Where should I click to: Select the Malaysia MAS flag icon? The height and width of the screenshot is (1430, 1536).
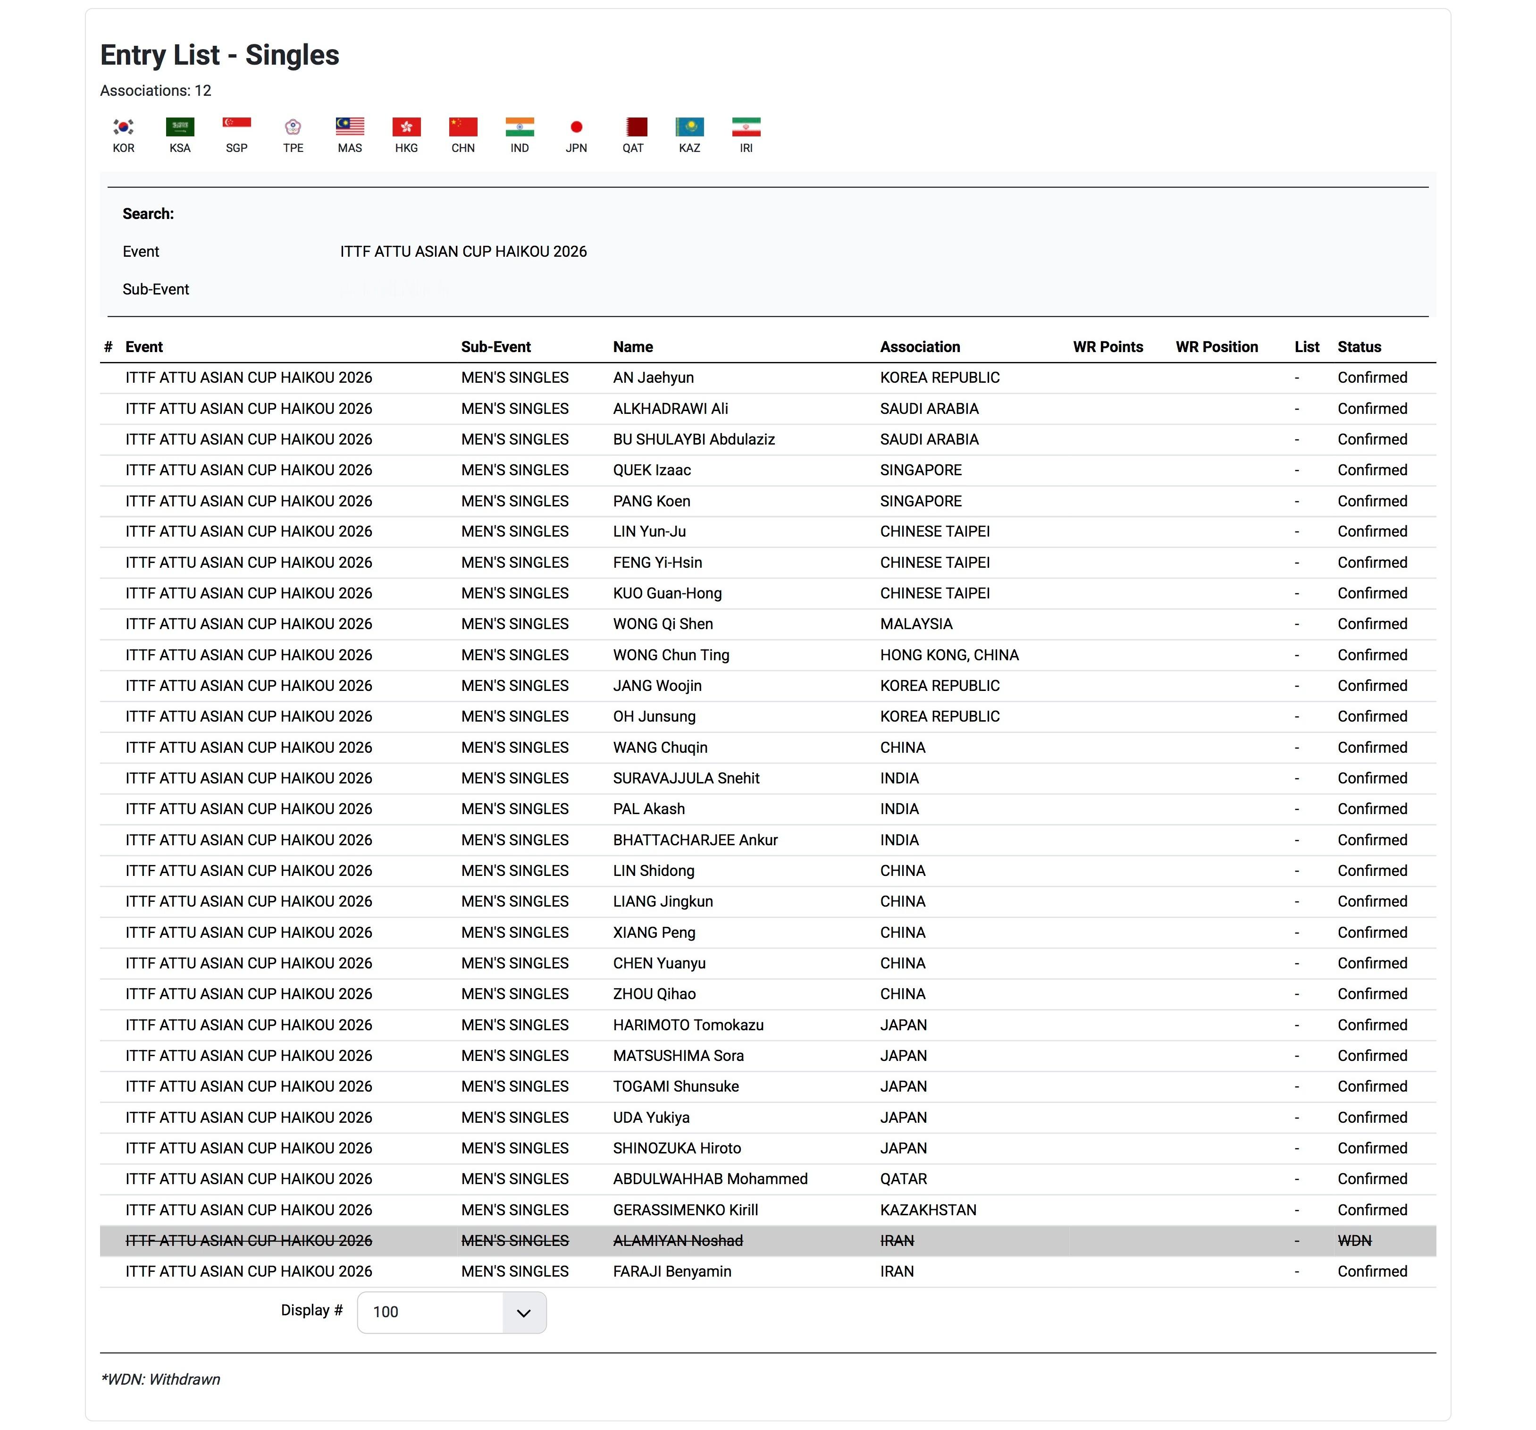pyautogui.click(x=349, y=126)
